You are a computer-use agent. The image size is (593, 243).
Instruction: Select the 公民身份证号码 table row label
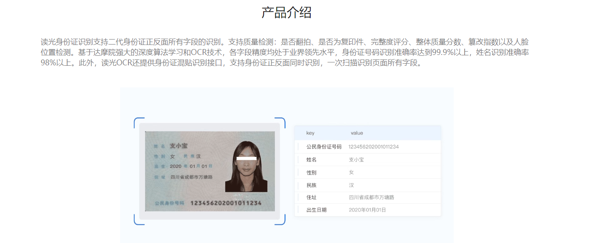click(x=324, y=147)
